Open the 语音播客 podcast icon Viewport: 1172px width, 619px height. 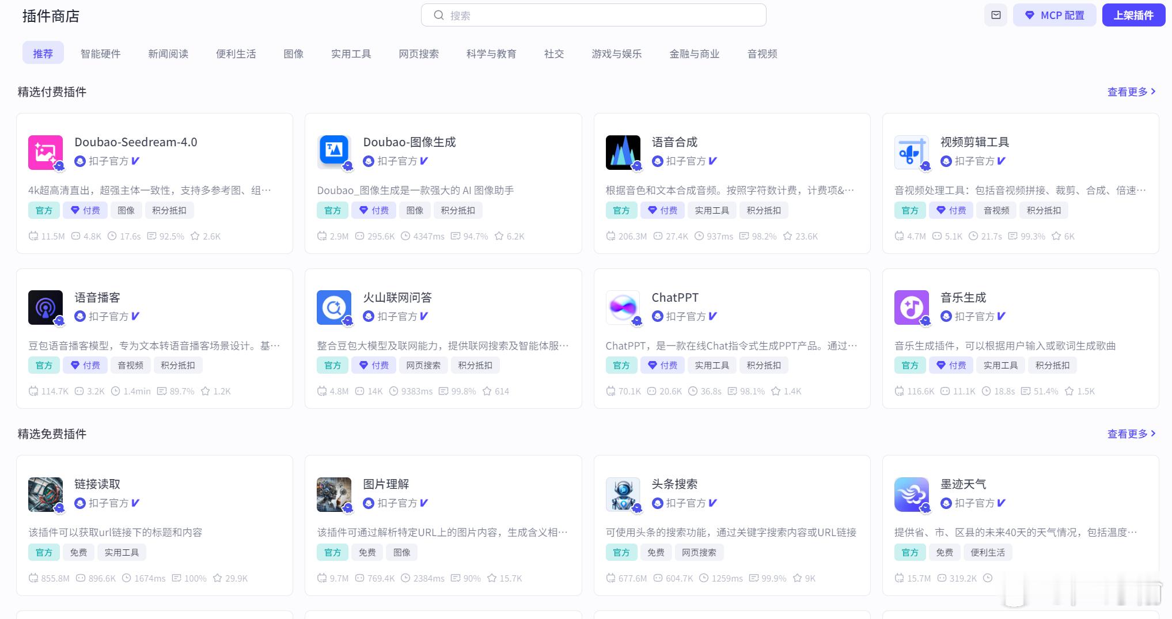click(x=45, y=307)
